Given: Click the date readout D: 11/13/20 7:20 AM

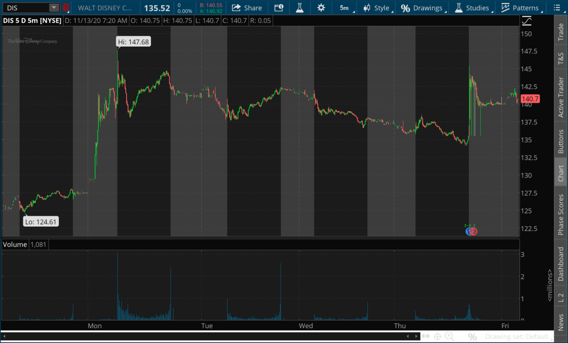Looking at the screenshot, I should (96, 20).
